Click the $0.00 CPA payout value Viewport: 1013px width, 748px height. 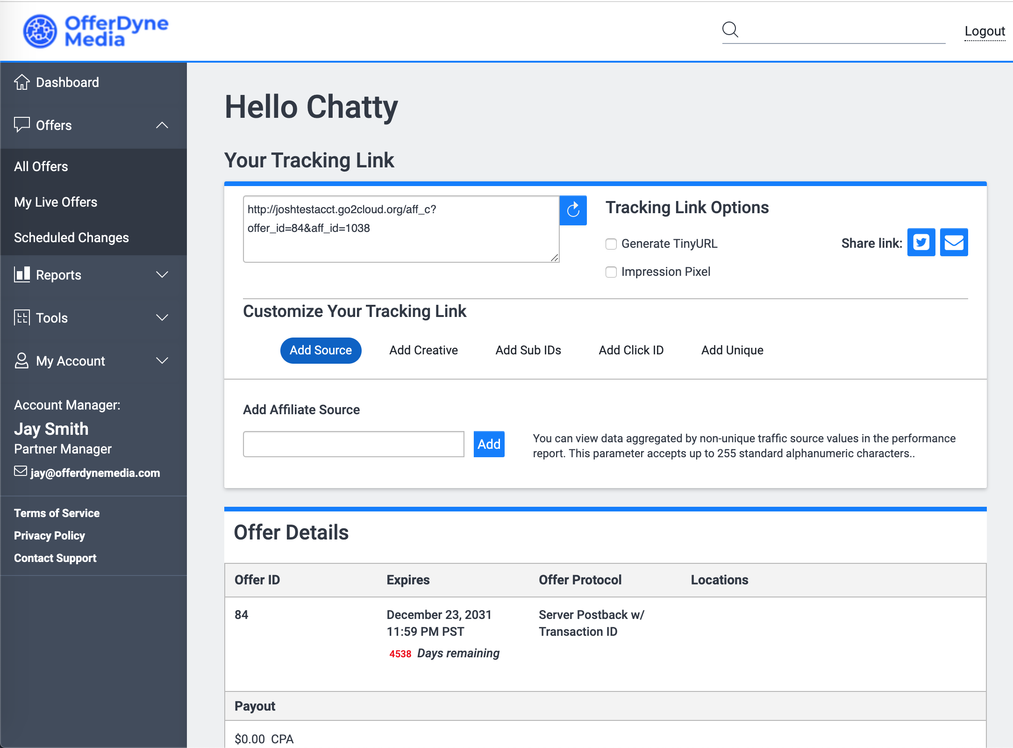click(x=264, y=739)
